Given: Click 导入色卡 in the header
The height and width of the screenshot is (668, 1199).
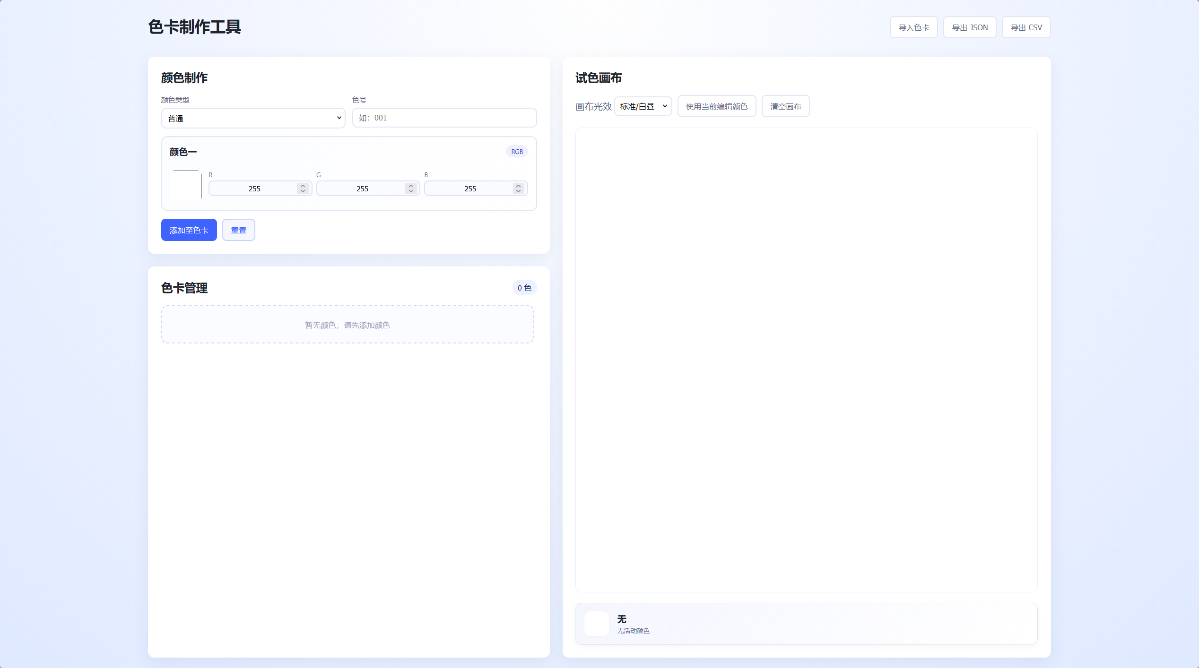Looking at the screenshot, I should pos(913,27).
